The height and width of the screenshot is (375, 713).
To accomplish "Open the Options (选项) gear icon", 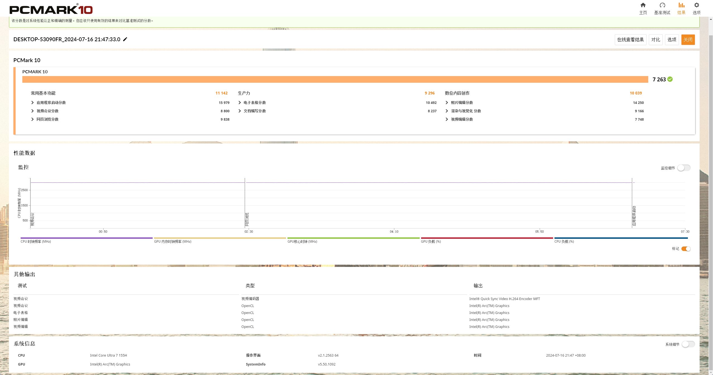I will pyautogui.click(x=697, y=5).
